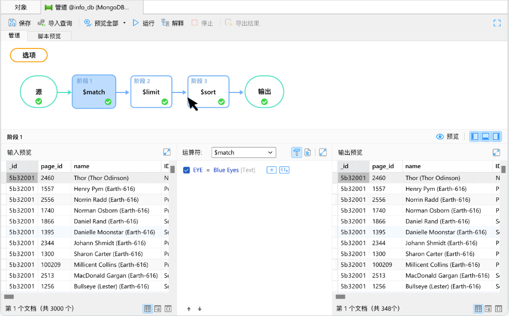509x316 pixels.
Task: Expand the operator editor panel
Action: pyautogui.click(x=323, y=152)
